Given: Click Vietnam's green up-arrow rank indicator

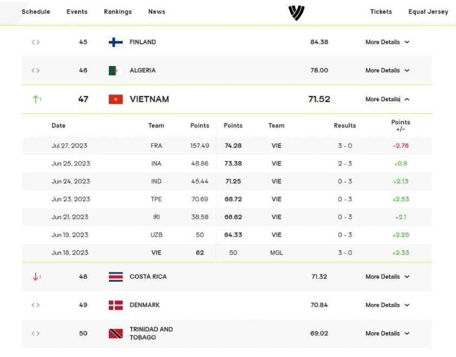Looking at the screenshot, I should (37, 99).
